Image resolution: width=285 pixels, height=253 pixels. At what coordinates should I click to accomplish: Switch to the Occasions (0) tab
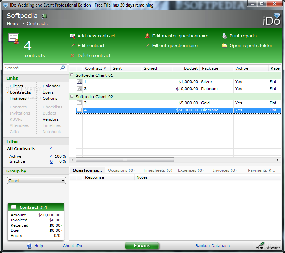point(121,170)
